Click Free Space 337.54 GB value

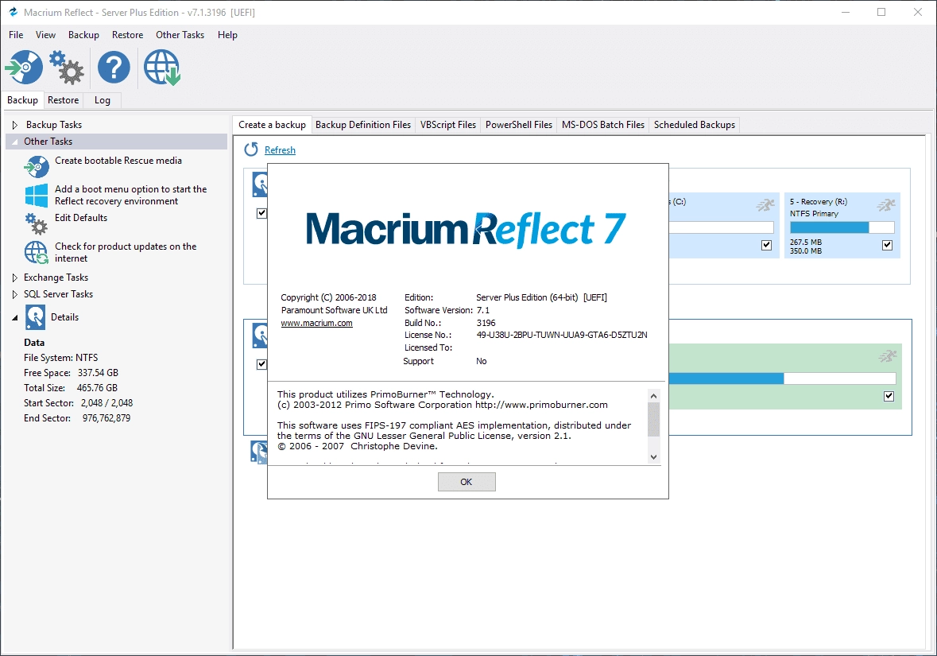coord(98,373)
